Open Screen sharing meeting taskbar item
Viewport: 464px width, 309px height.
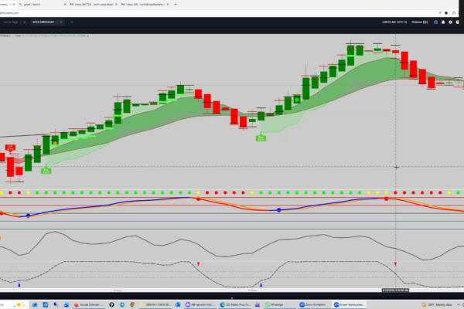tap(353, 304)
